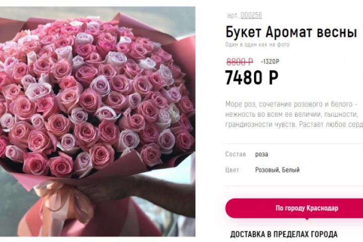Click the роза composition value
This screenshot has width=363, height=242.
pyautogui.click(x=262, y=154)
